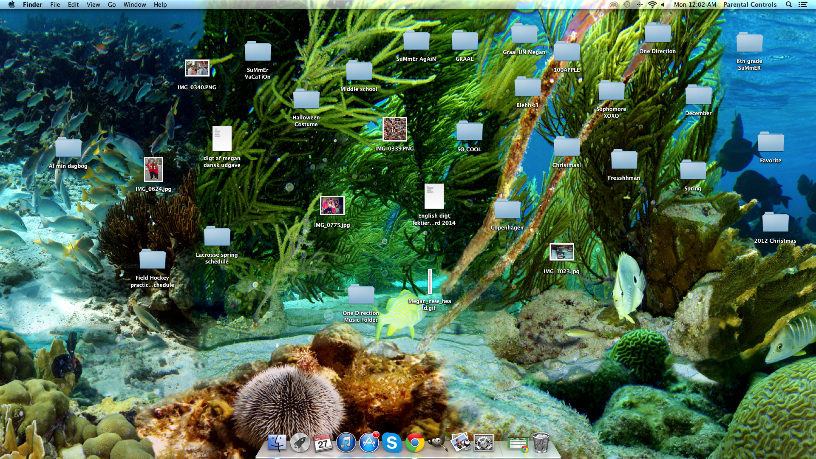
Task: Launch iTunes from the dock
Action: tap(346, 443)
